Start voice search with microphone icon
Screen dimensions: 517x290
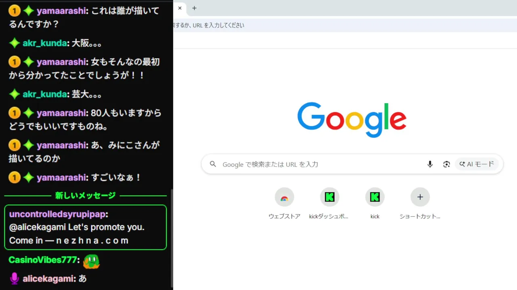[430, 164]
